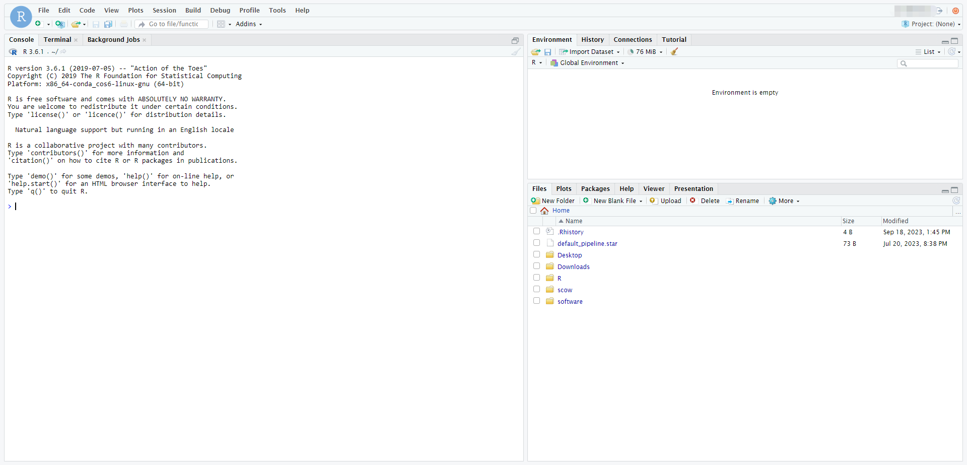Click the Open existing file folder icon
967x465 pixels.
tap(76, 24)
